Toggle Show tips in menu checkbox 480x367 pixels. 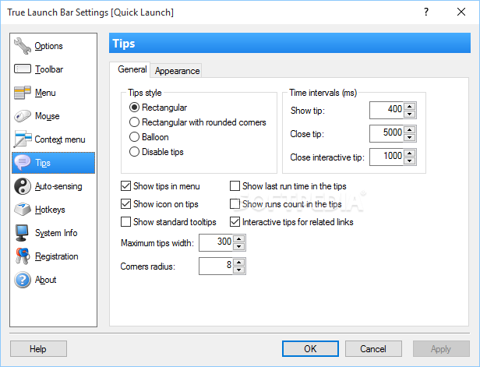pos(125,185)
